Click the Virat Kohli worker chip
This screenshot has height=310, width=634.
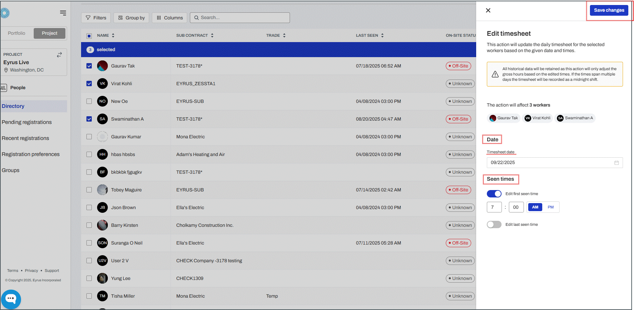538,118
